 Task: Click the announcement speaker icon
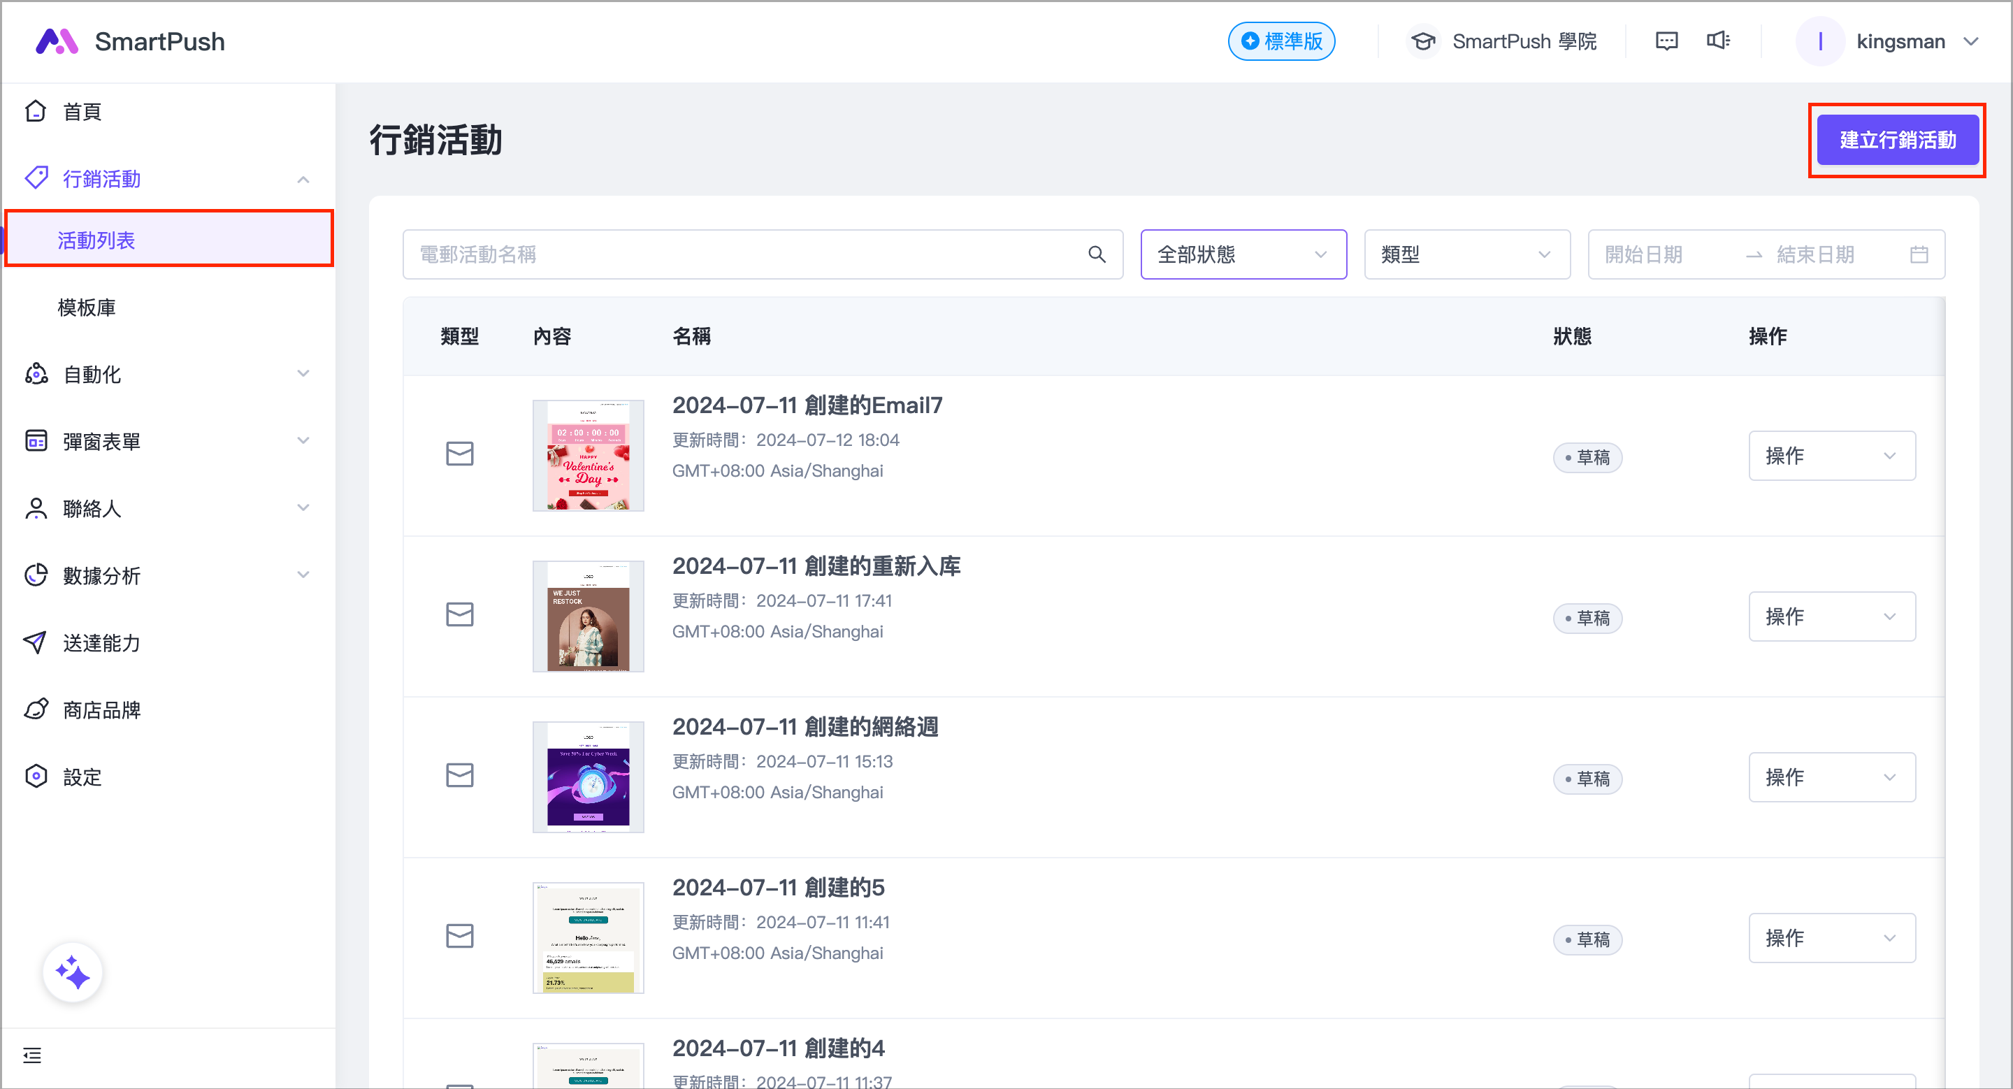pyautogui.click(x=1717, y=41)
